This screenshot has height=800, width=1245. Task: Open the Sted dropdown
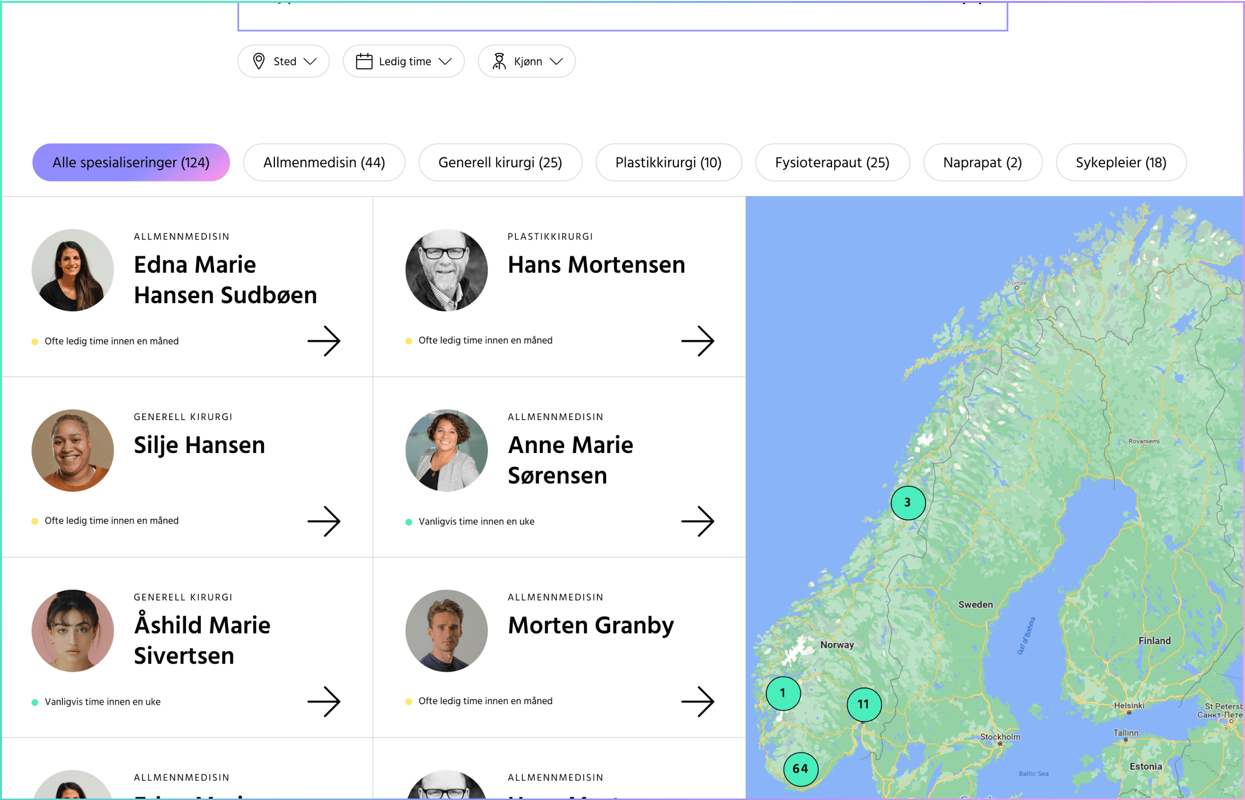coord(284,61)
